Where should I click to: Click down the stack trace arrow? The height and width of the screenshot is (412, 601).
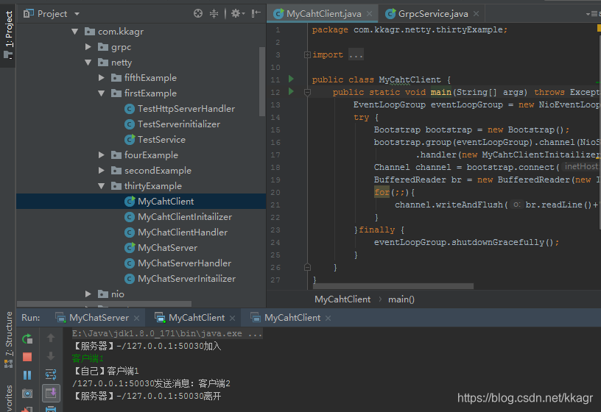pyautogui.click(x=51, y=355)
